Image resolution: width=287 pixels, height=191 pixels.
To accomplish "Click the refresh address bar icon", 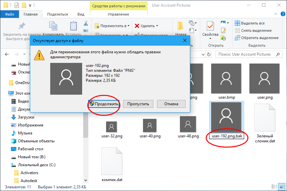I will (x=209, y=54).
